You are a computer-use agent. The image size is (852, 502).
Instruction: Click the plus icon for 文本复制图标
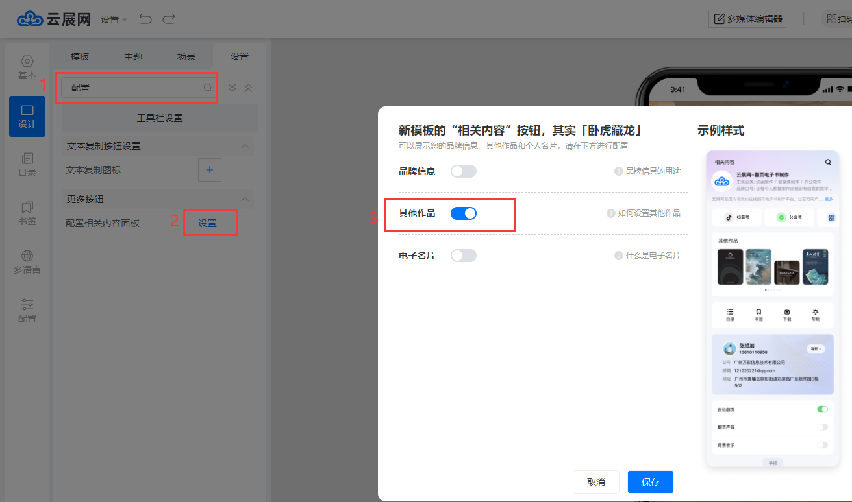tap(209, 170)
